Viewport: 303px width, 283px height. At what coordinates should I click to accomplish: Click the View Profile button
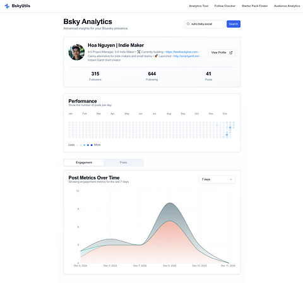coord(222,52)
